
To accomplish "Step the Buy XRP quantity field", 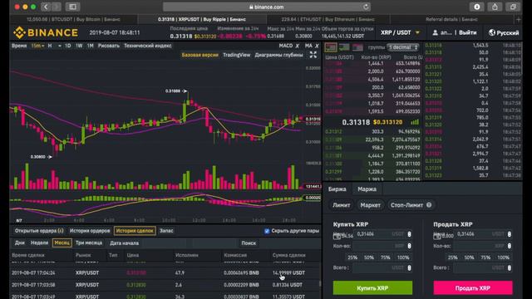I will [409, 246].
